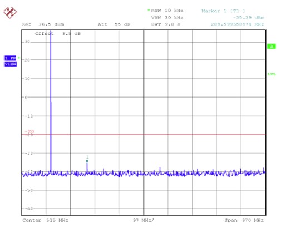Click the Offset 9.5 dB label
This screenshot has width=281, height=229.
[x=58, y=34]
